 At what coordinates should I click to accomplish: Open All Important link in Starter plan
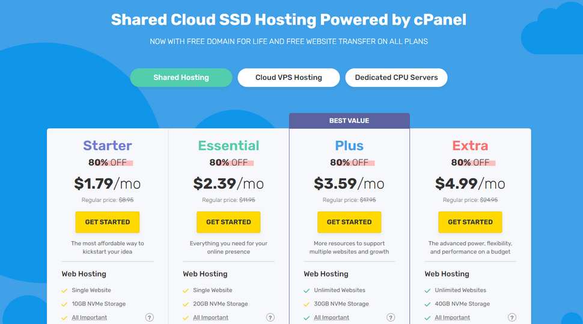[x=89, y=317]
